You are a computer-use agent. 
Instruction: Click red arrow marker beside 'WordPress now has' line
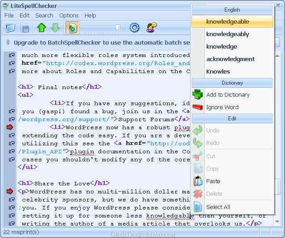pos(10,127)
